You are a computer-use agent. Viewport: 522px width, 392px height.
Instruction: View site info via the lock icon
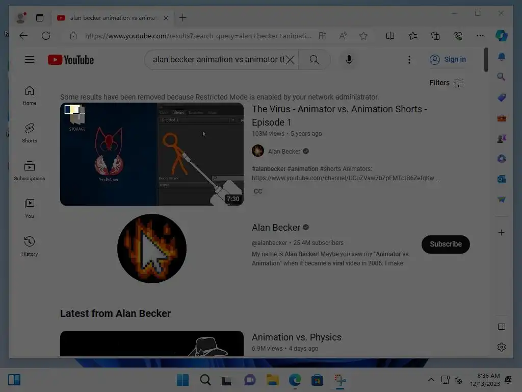pos(73,36)
